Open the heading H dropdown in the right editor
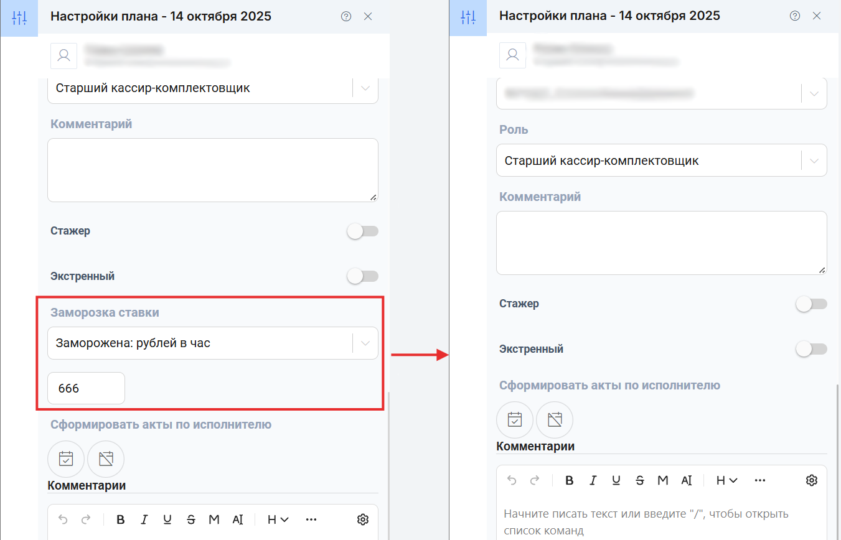Viewport: 841px width, 540px height. tap(726, 480)
